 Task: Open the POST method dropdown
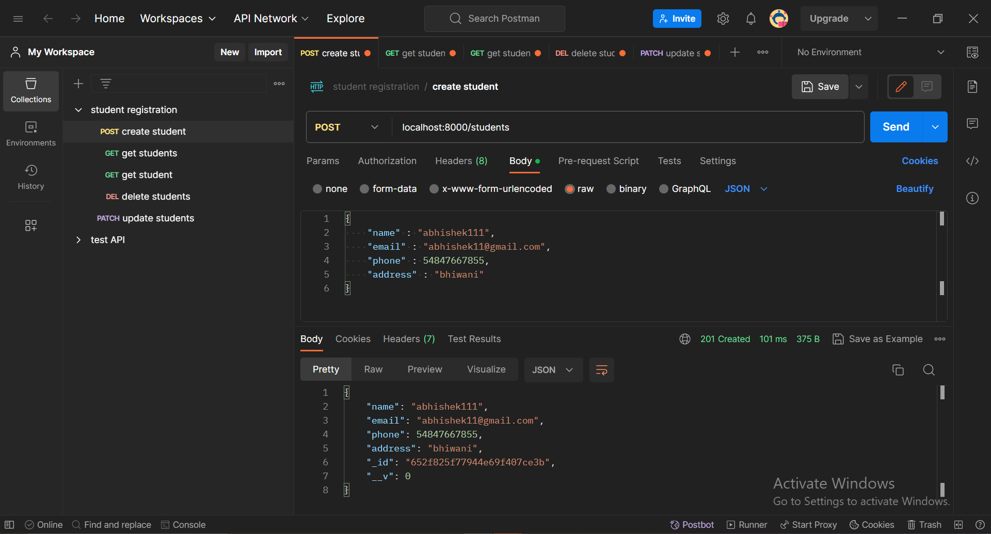tap(347, 126)
